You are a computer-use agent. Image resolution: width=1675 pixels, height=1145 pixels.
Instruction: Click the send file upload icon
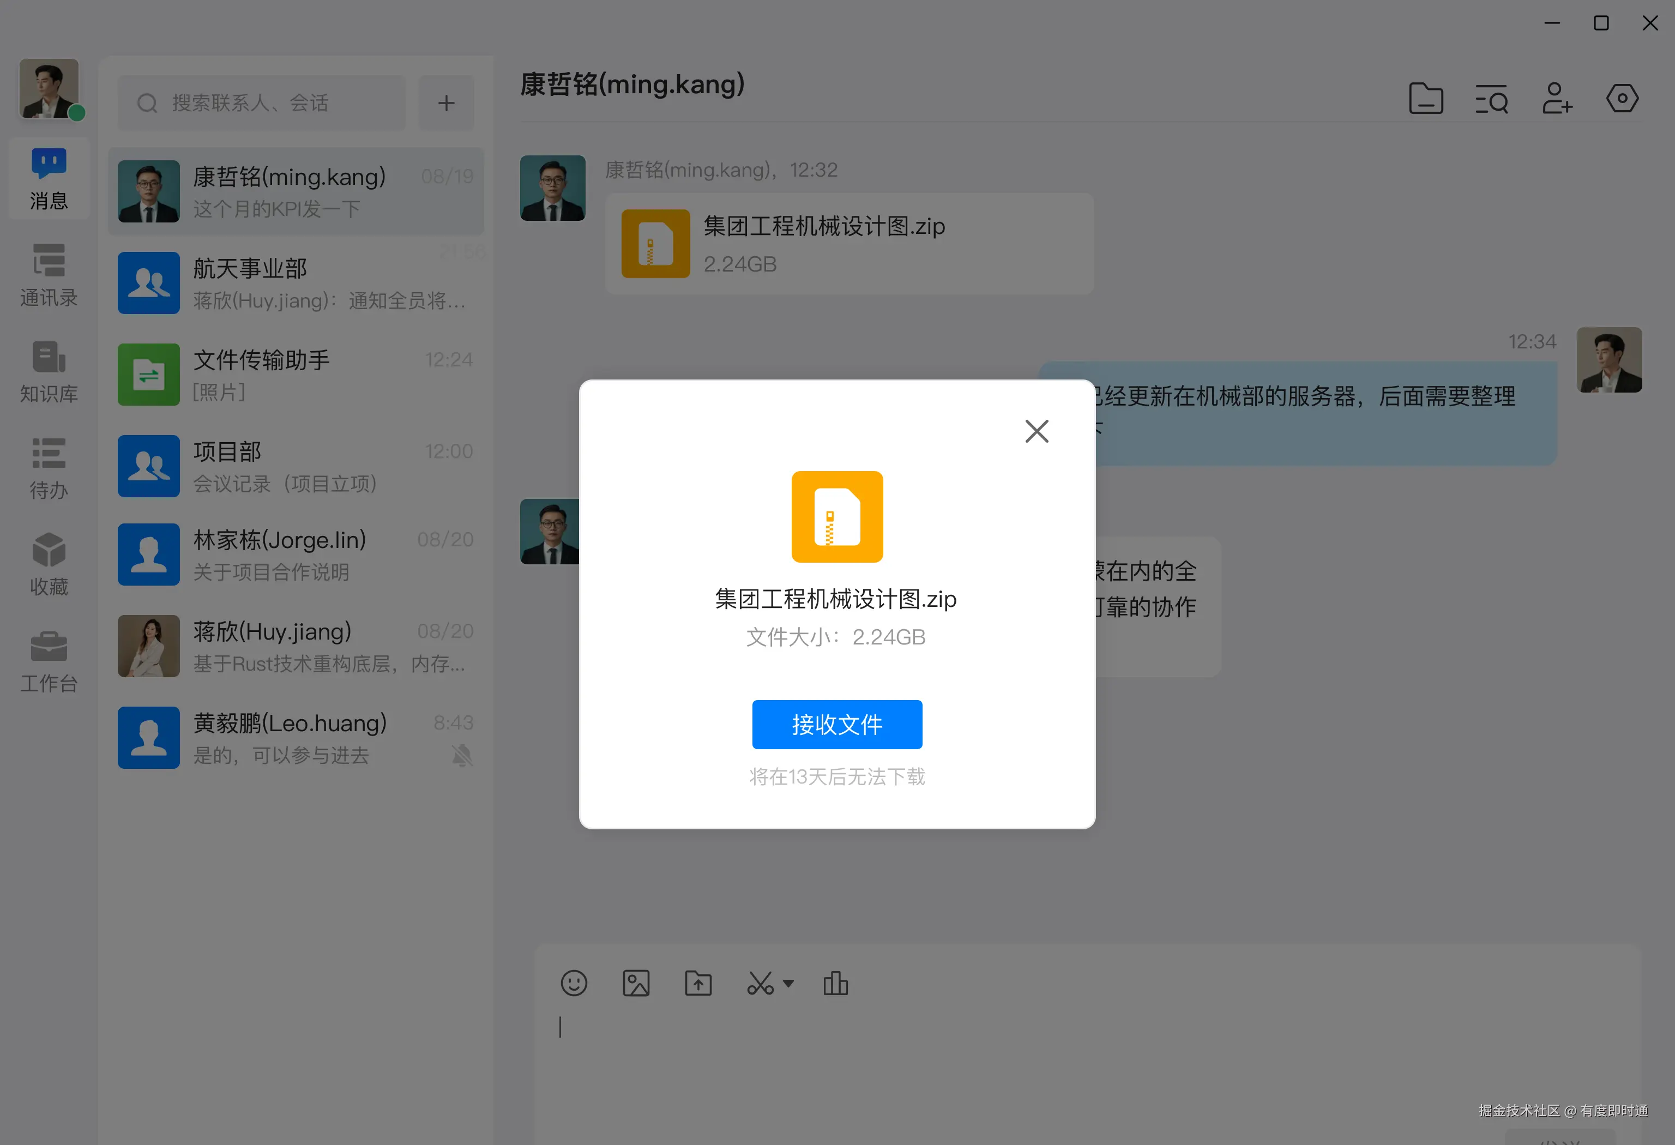[697, 983]
